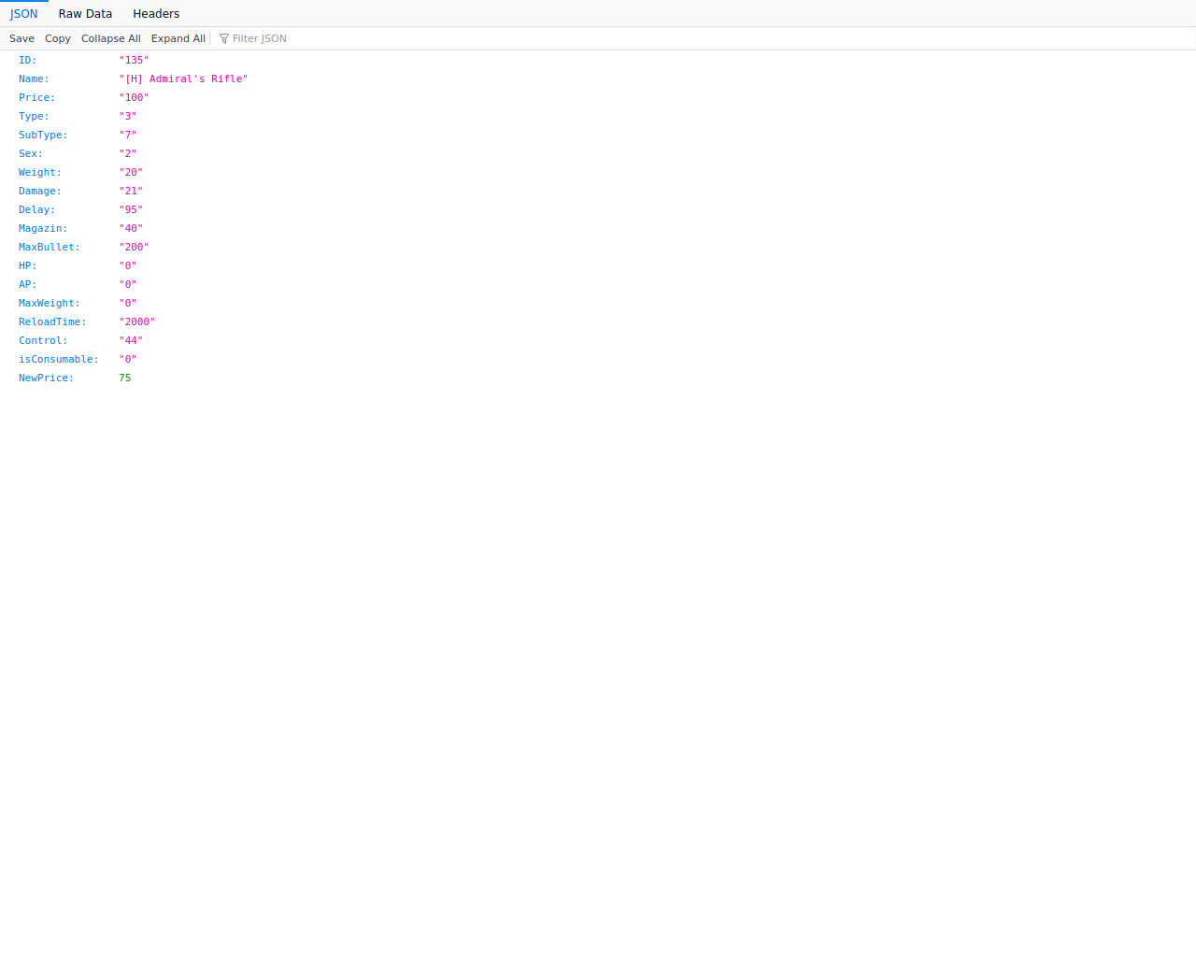This screenshot has width=1196, height=957.
Task: Open the Headers tab
Action: 156,14
